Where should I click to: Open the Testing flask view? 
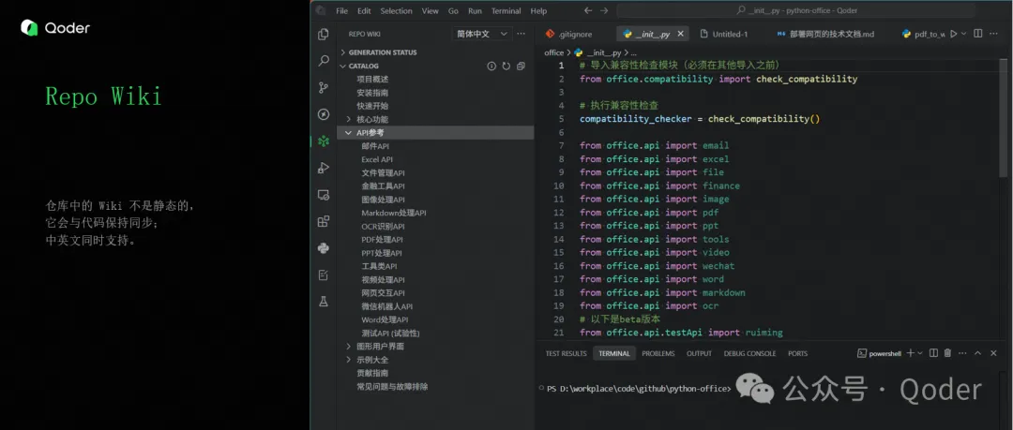[x=324, y=302]
